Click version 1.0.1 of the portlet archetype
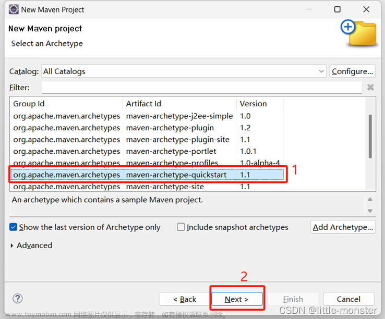 248,151
